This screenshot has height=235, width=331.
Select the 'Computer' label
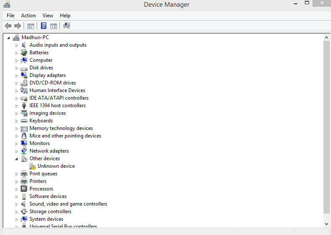click(41, 60)
